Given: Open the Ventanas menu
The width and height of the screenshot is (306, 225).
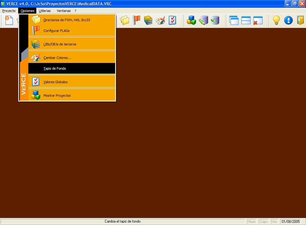Looking at the screenshot, I should 63,11.
